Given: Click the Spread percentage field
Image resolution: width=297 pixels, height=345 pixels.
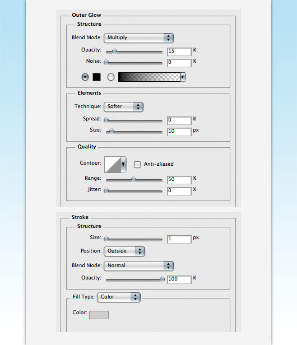Looking at the screenshot, I should pos(179,120).
